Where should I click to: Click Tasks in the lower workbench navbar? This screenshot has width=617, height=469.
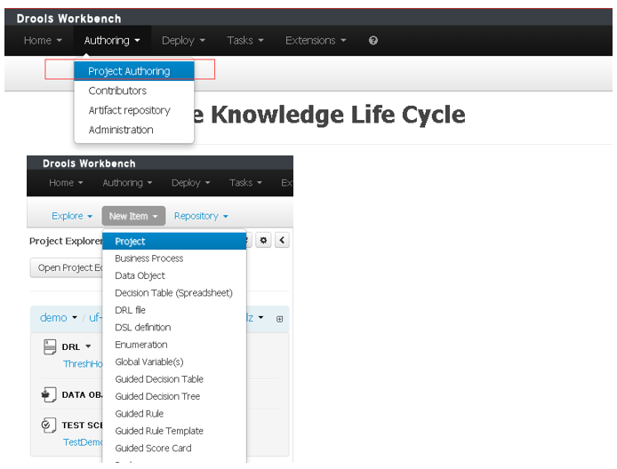coord(245,183)
